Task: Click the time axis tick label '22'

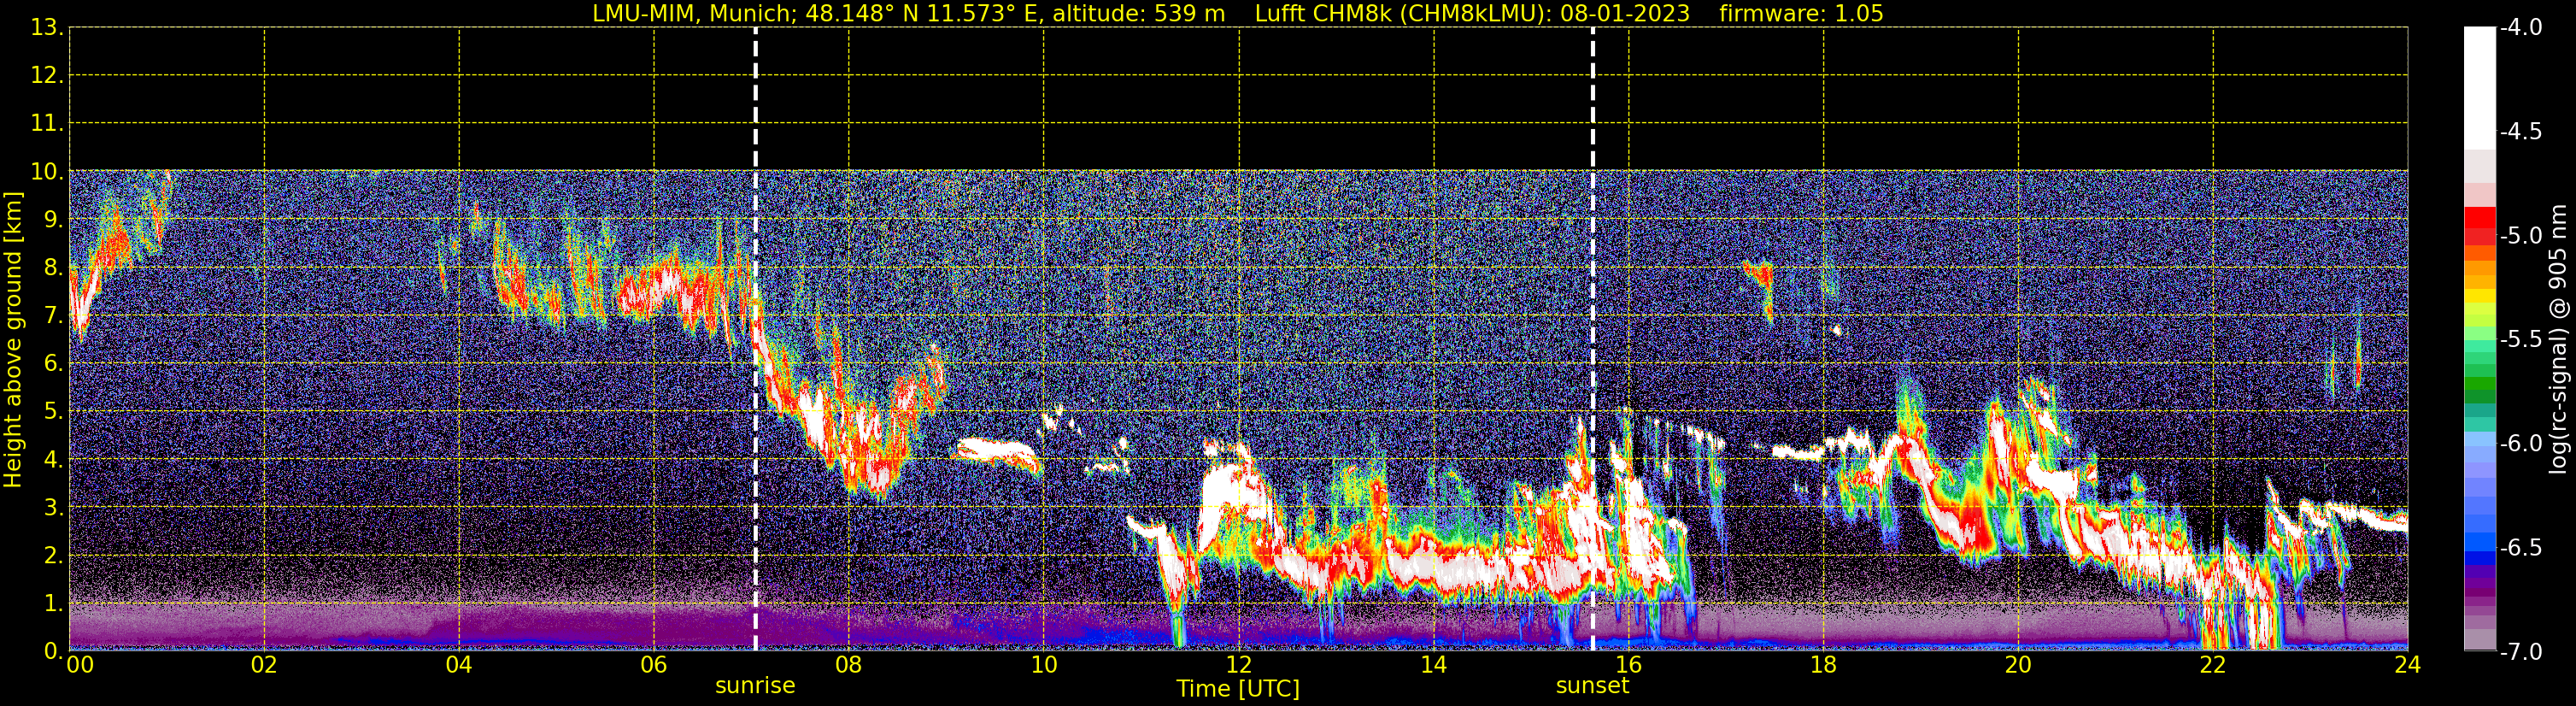Action: 2214,665
